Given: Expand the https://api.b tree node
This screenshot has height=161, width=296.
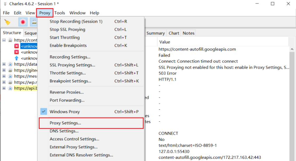Looking at the screenshot, I should [4, 88].
